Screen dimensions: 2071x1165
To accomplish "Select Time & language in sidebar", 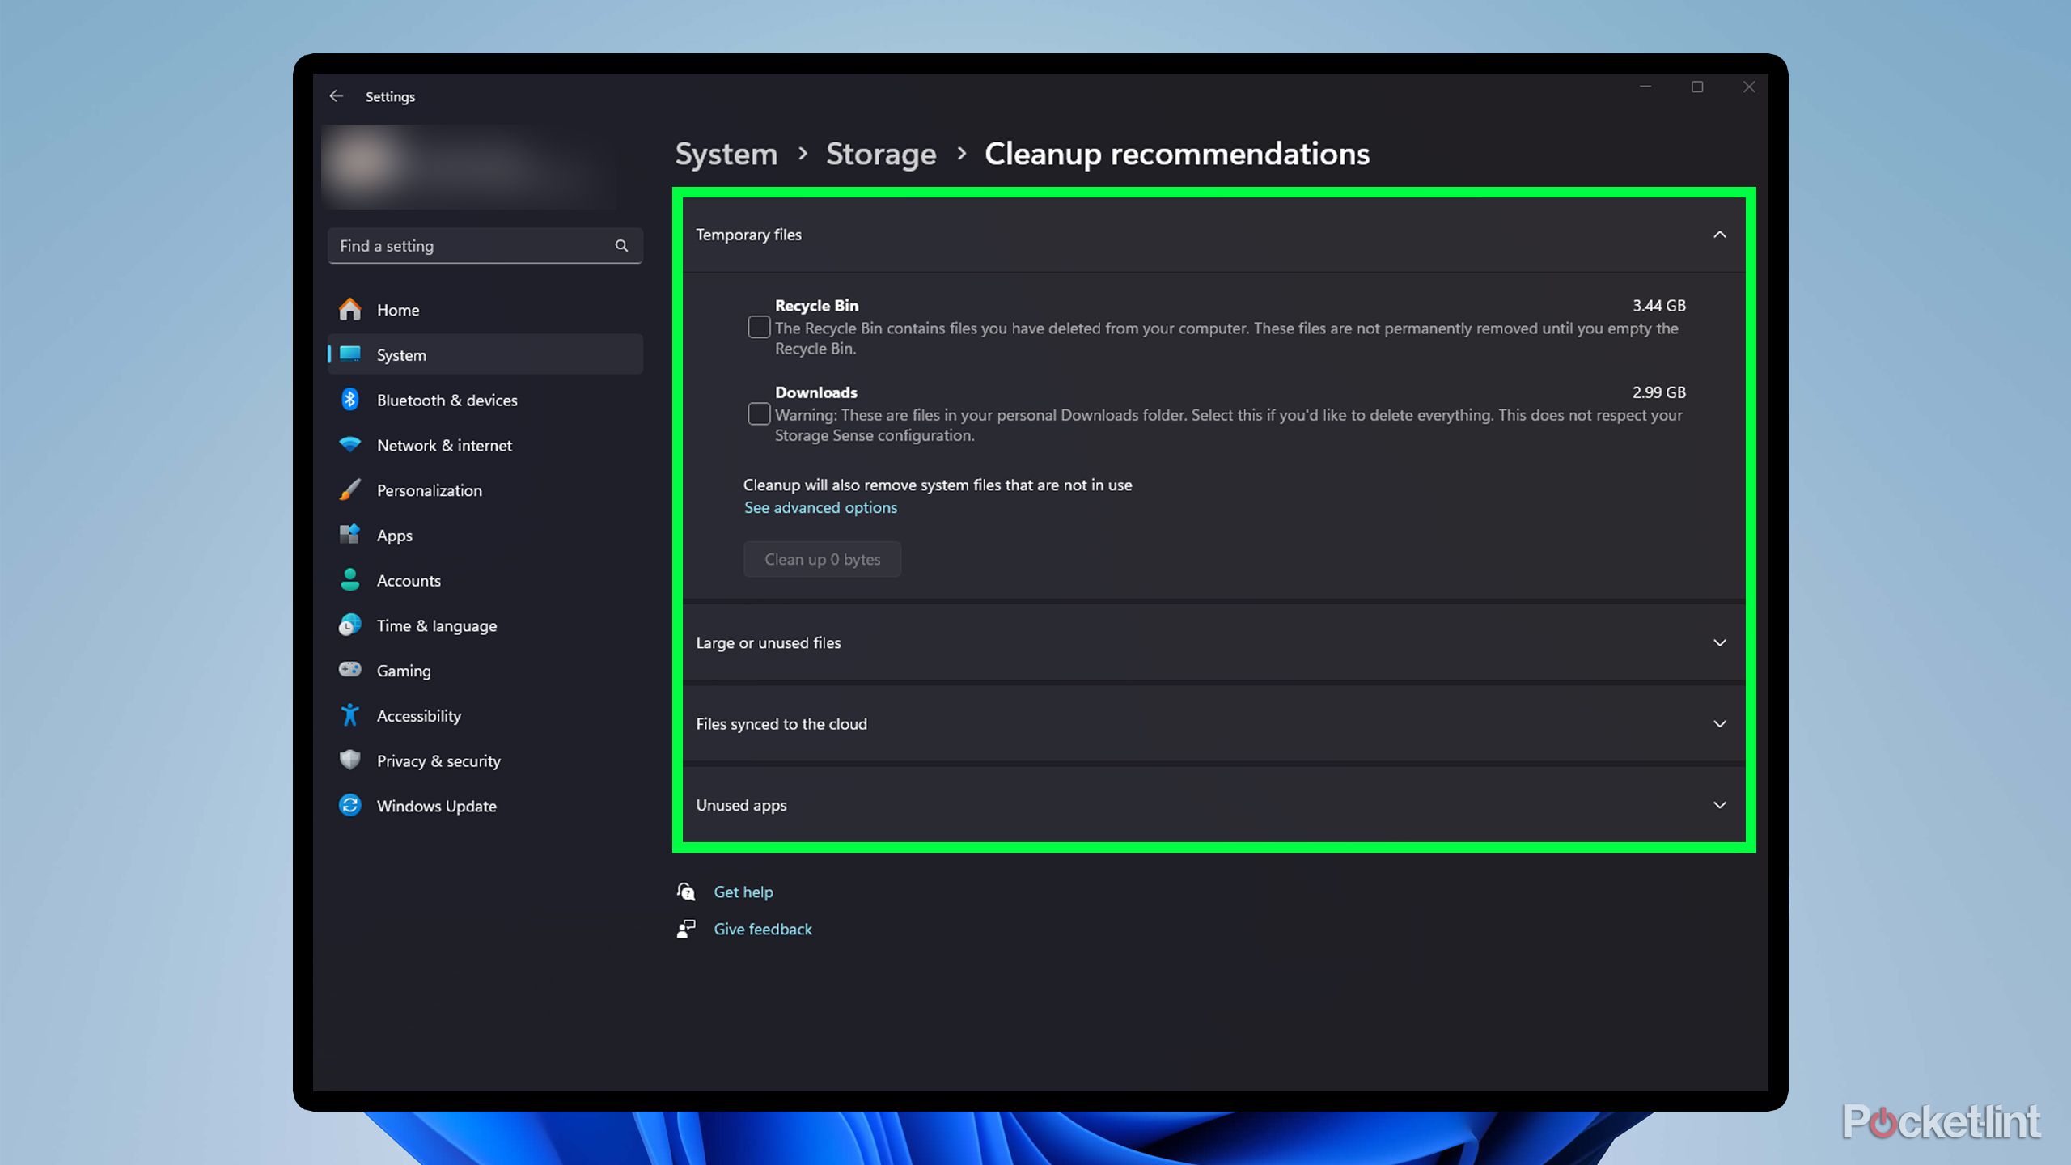I will pos(436,625).
